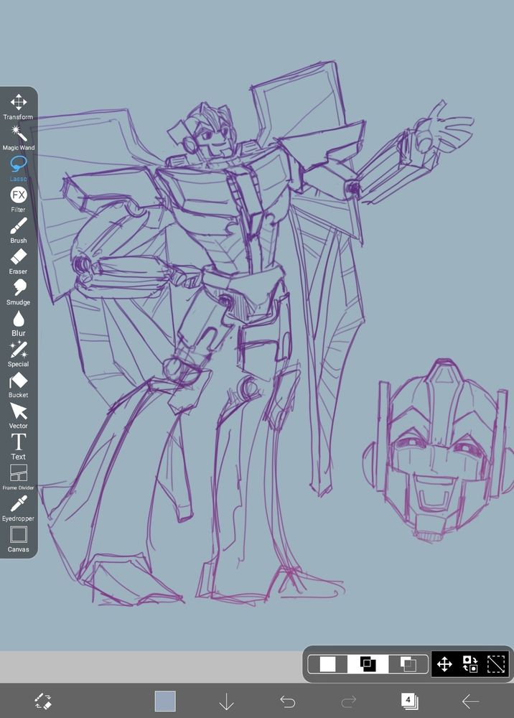Open the Canvas tool

19,539
